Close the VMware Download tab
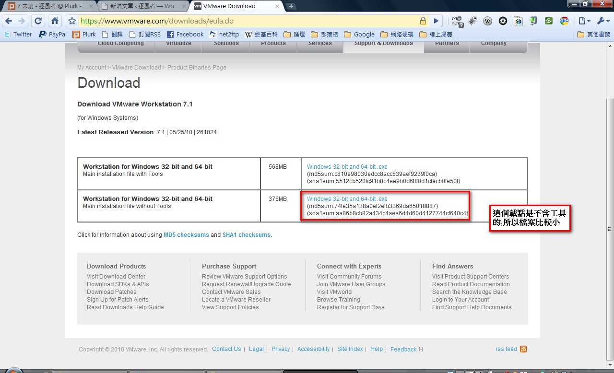The width and height of the screenshot is (614, 373). 277,7
